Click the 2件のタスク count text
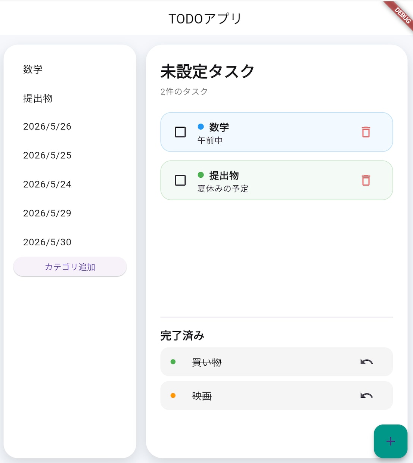Viewport: 413px width, 463px height. click(x=184, y=91)
